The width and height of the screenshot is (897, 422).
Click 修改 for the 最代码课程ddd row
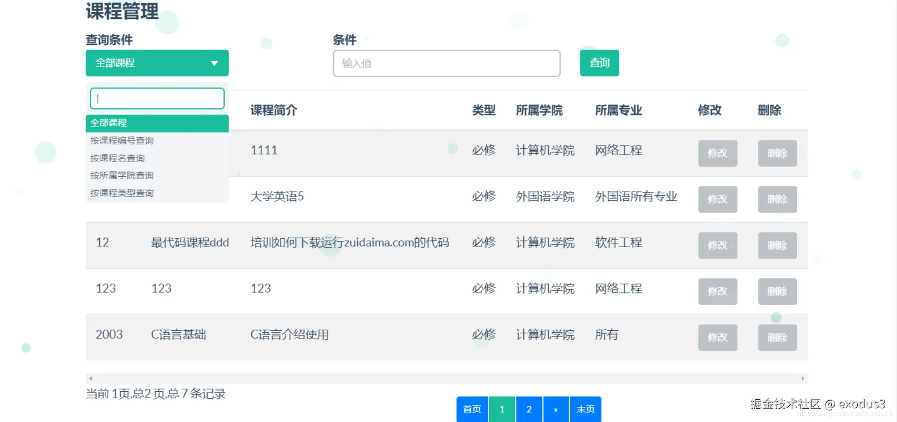(718, 245)
